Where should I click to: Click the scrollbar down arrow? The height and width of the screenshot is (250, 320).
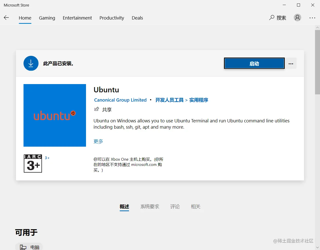coord(317,247)
